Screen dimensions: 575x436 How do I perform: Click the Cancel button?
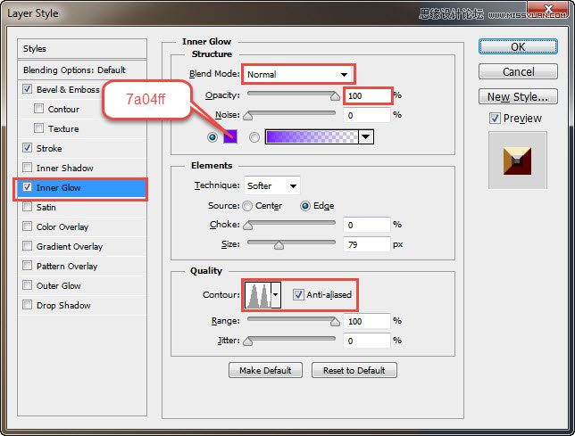point(518,71)
